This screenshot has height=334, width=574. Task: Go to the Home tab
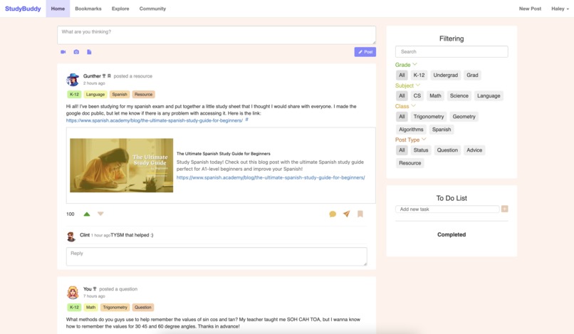pyautogui.click(x=58, y=9)
